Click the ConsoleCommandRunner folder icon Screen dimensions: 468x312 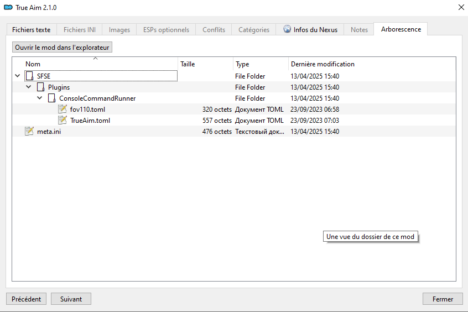point(51,98)
